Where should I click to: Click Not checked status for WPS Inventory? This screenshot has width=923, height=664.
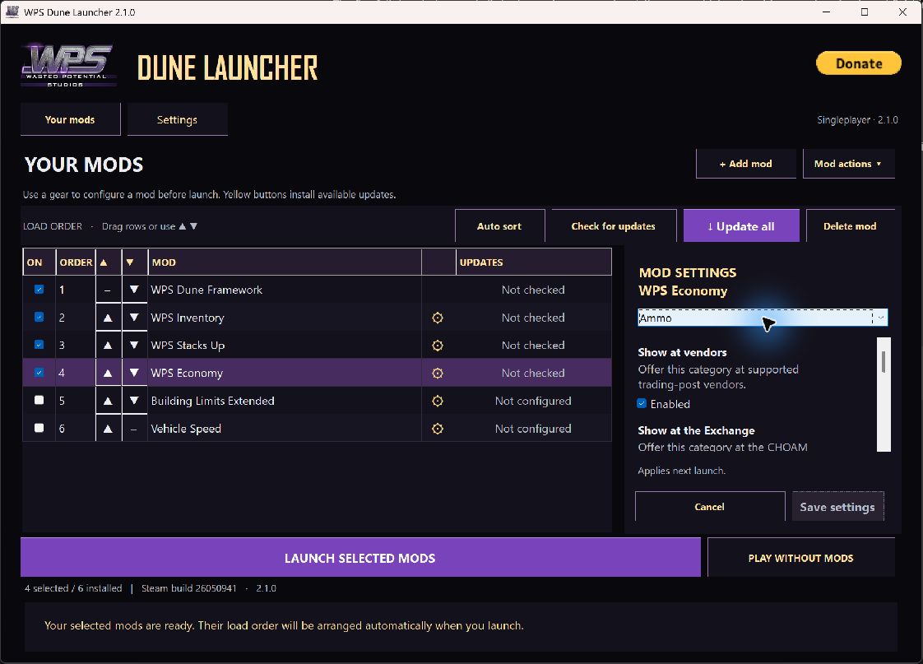(x=533, y=318)
